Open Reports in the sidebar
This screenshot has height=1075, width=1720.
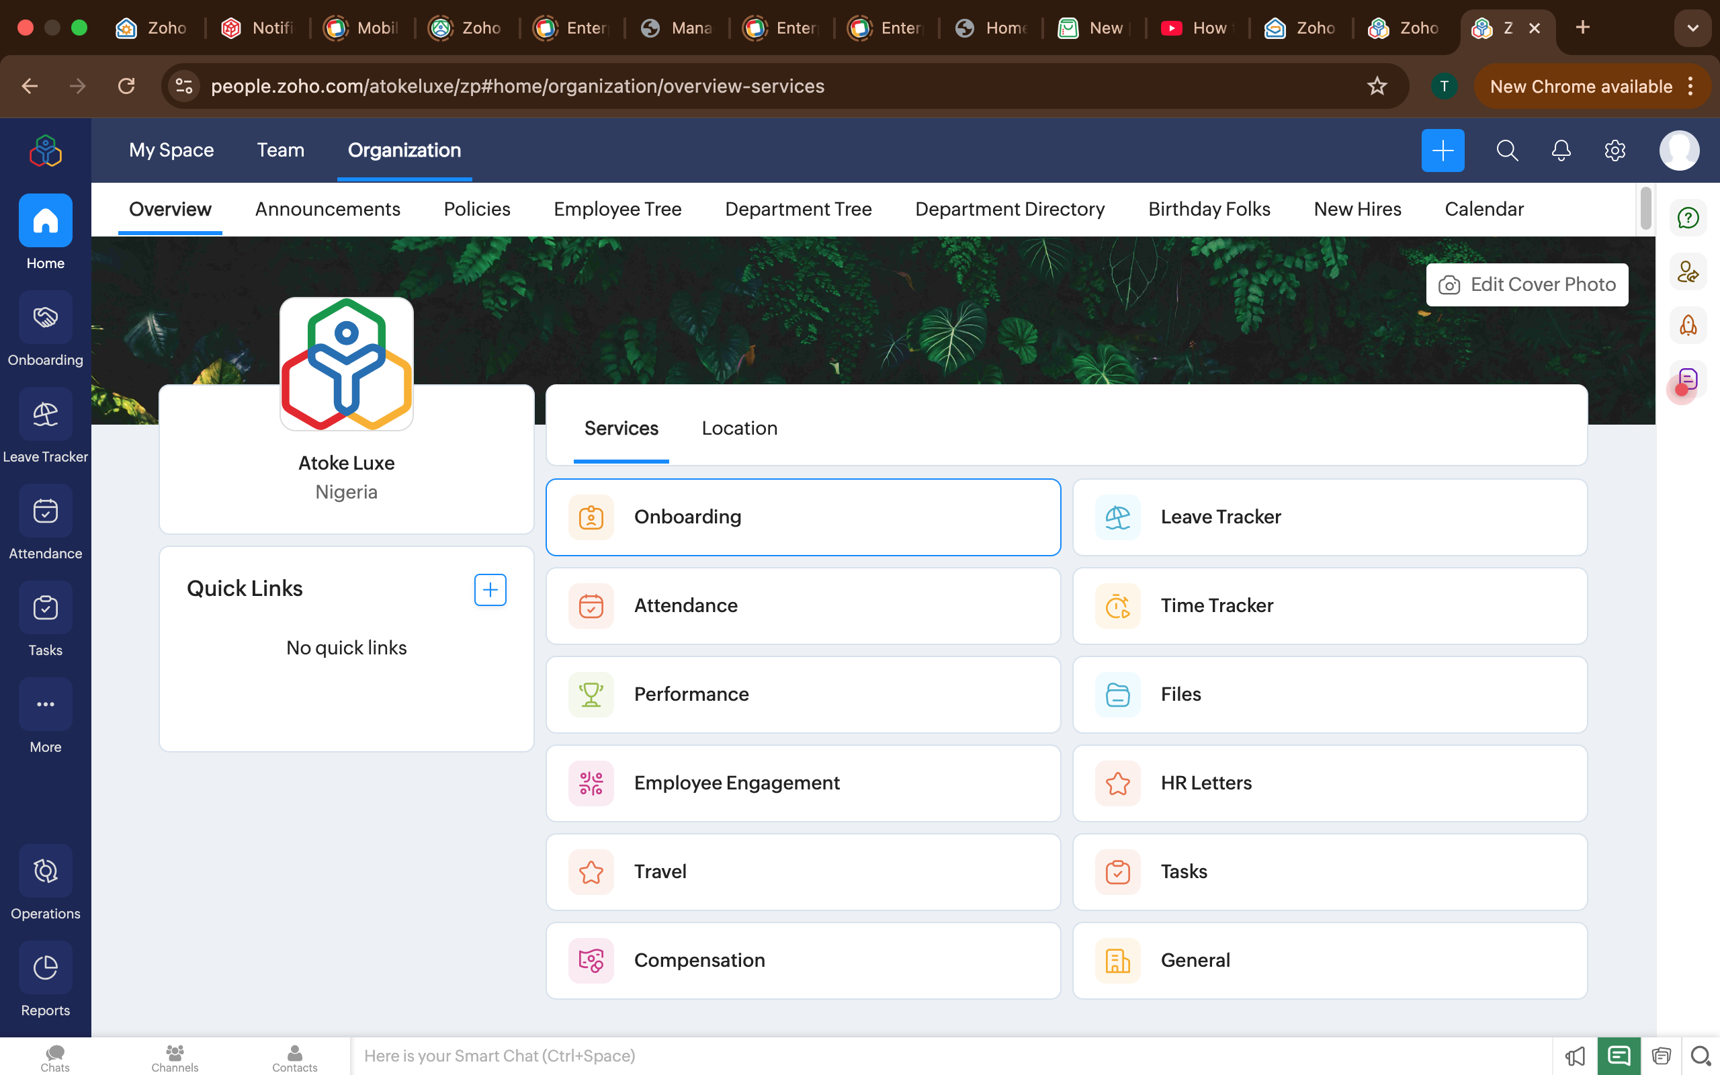click(x=46, y=967)
